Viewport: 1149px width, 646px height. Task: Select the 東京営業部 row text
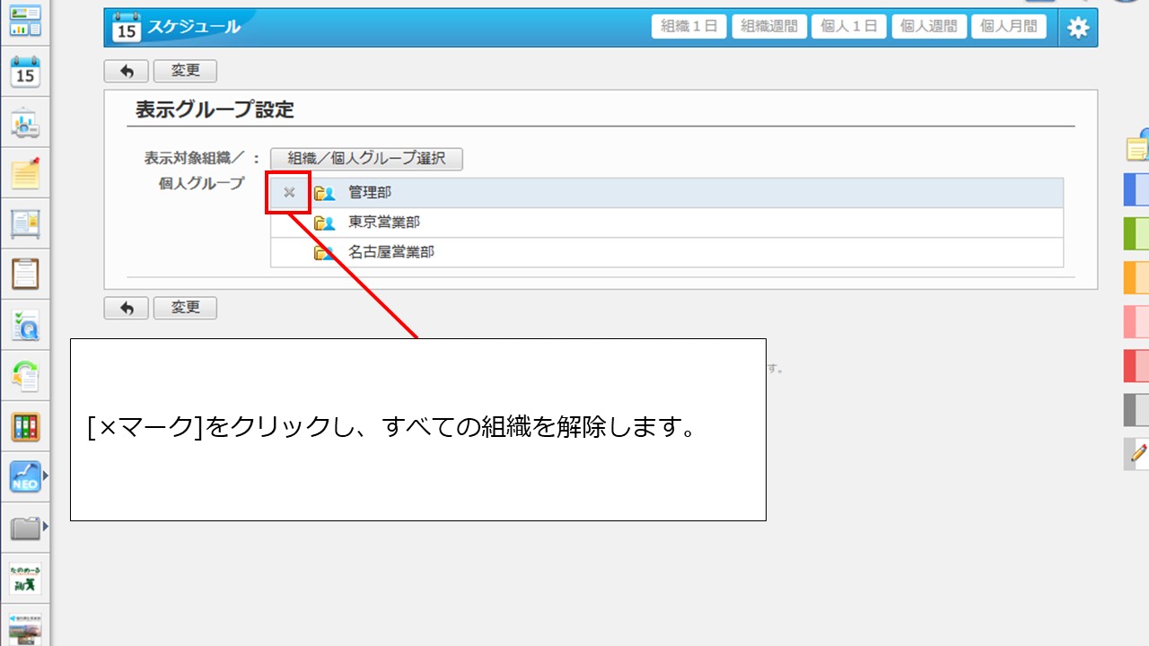384,223
